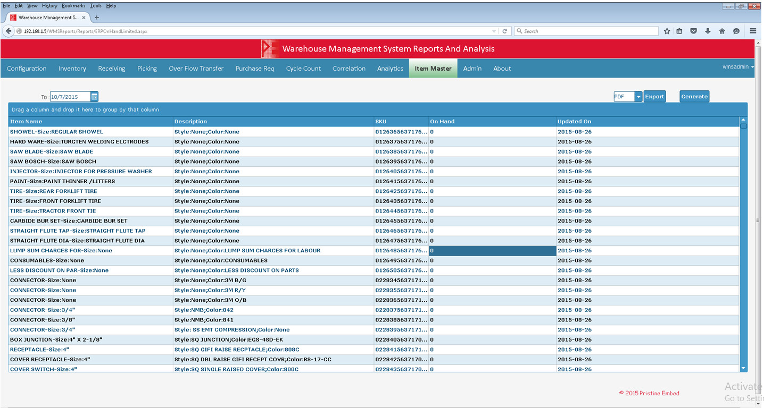The height and width of the screenshot is (408, 764).
Task: Open the Tools menu
Action: (x=96, y=5)
